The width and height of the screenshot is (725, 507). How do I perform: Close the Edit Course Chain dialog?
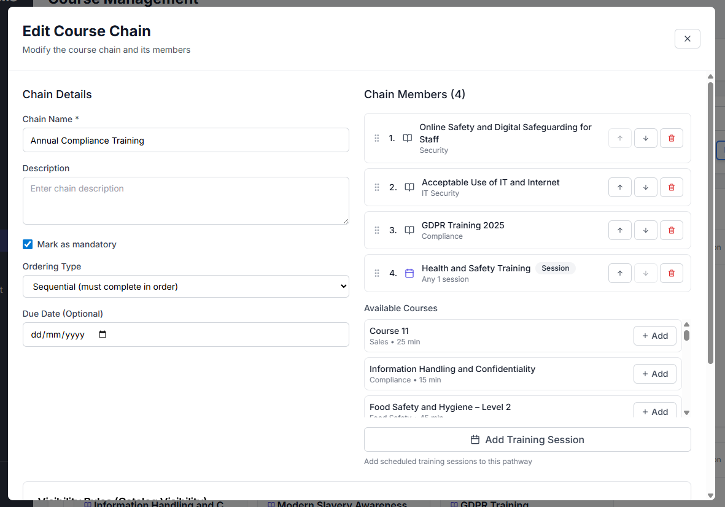(687, 39)
